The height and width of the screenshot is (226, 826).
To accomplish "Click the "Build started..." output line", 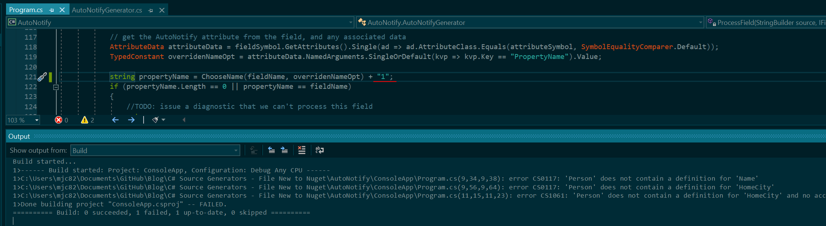I will (x=44, y=162).
